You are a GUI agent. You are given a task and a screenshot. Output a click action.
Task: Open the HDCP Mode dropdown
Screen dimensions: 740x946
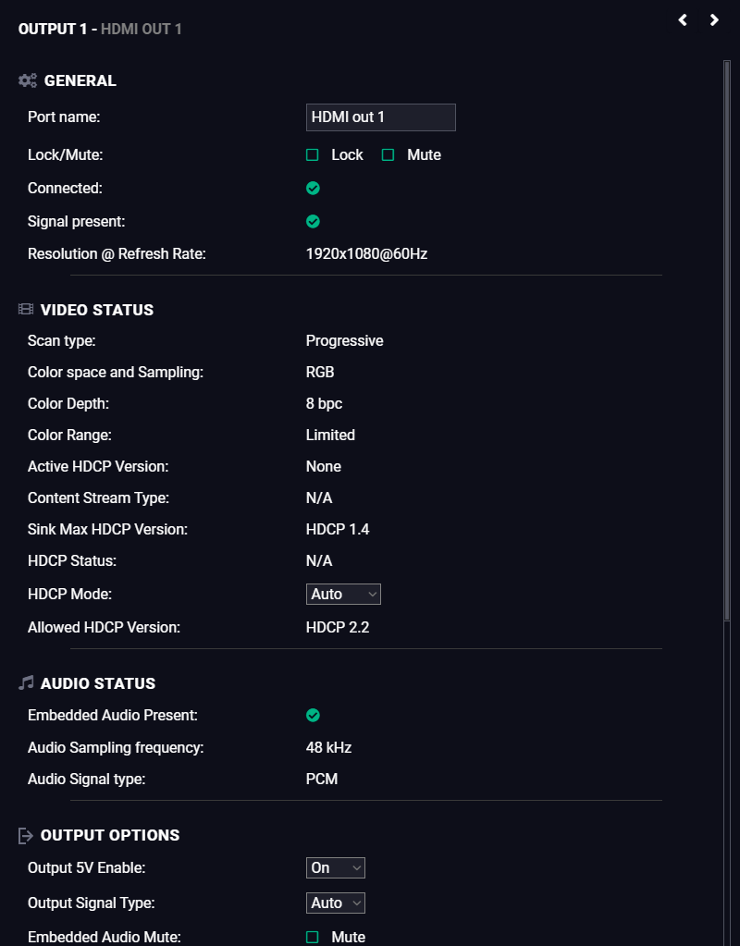pos(343,595)
